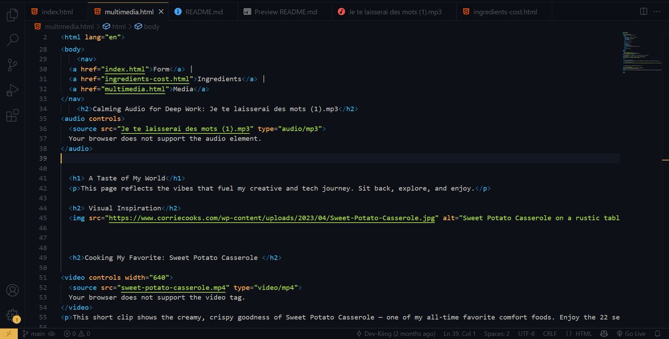Screen dimensions: 669x339
Task: Switch to the ingredients-cost.html tab
Action: click(x=505, y=11)
